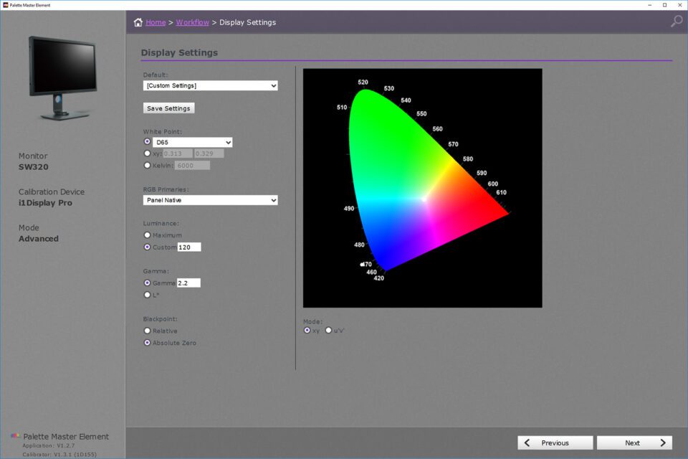Click the 0.313 x value field
This screenshot has height=459, width=688.
tap(178, 153)
